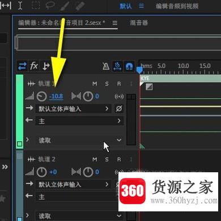
Task: Click the clip fade-in handle
Action: [149, 87]
